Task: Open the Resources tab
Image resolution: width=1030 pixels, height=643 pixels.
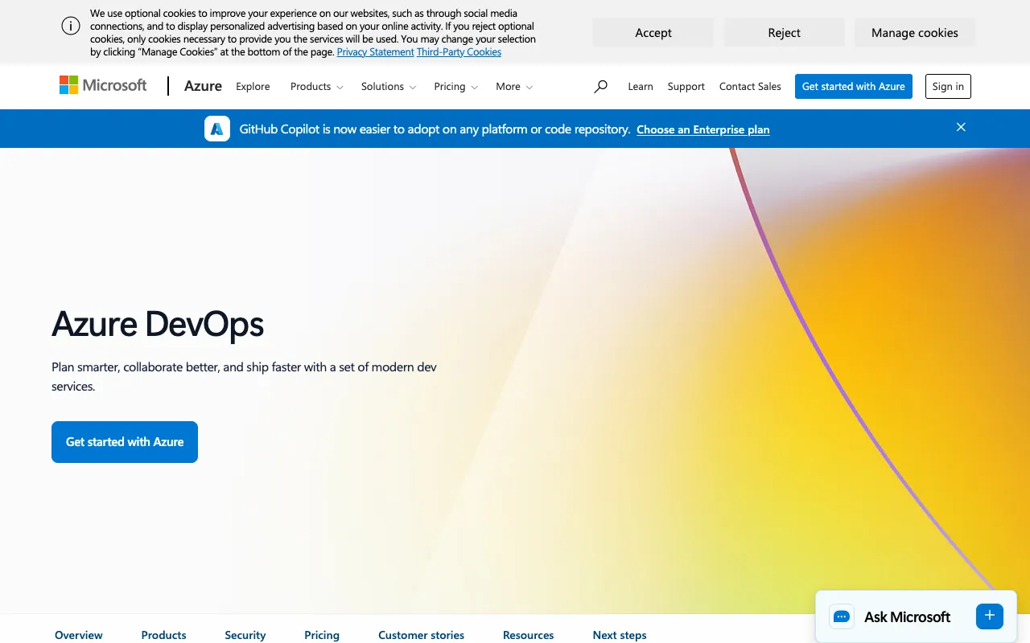Action: click(528, 635)
